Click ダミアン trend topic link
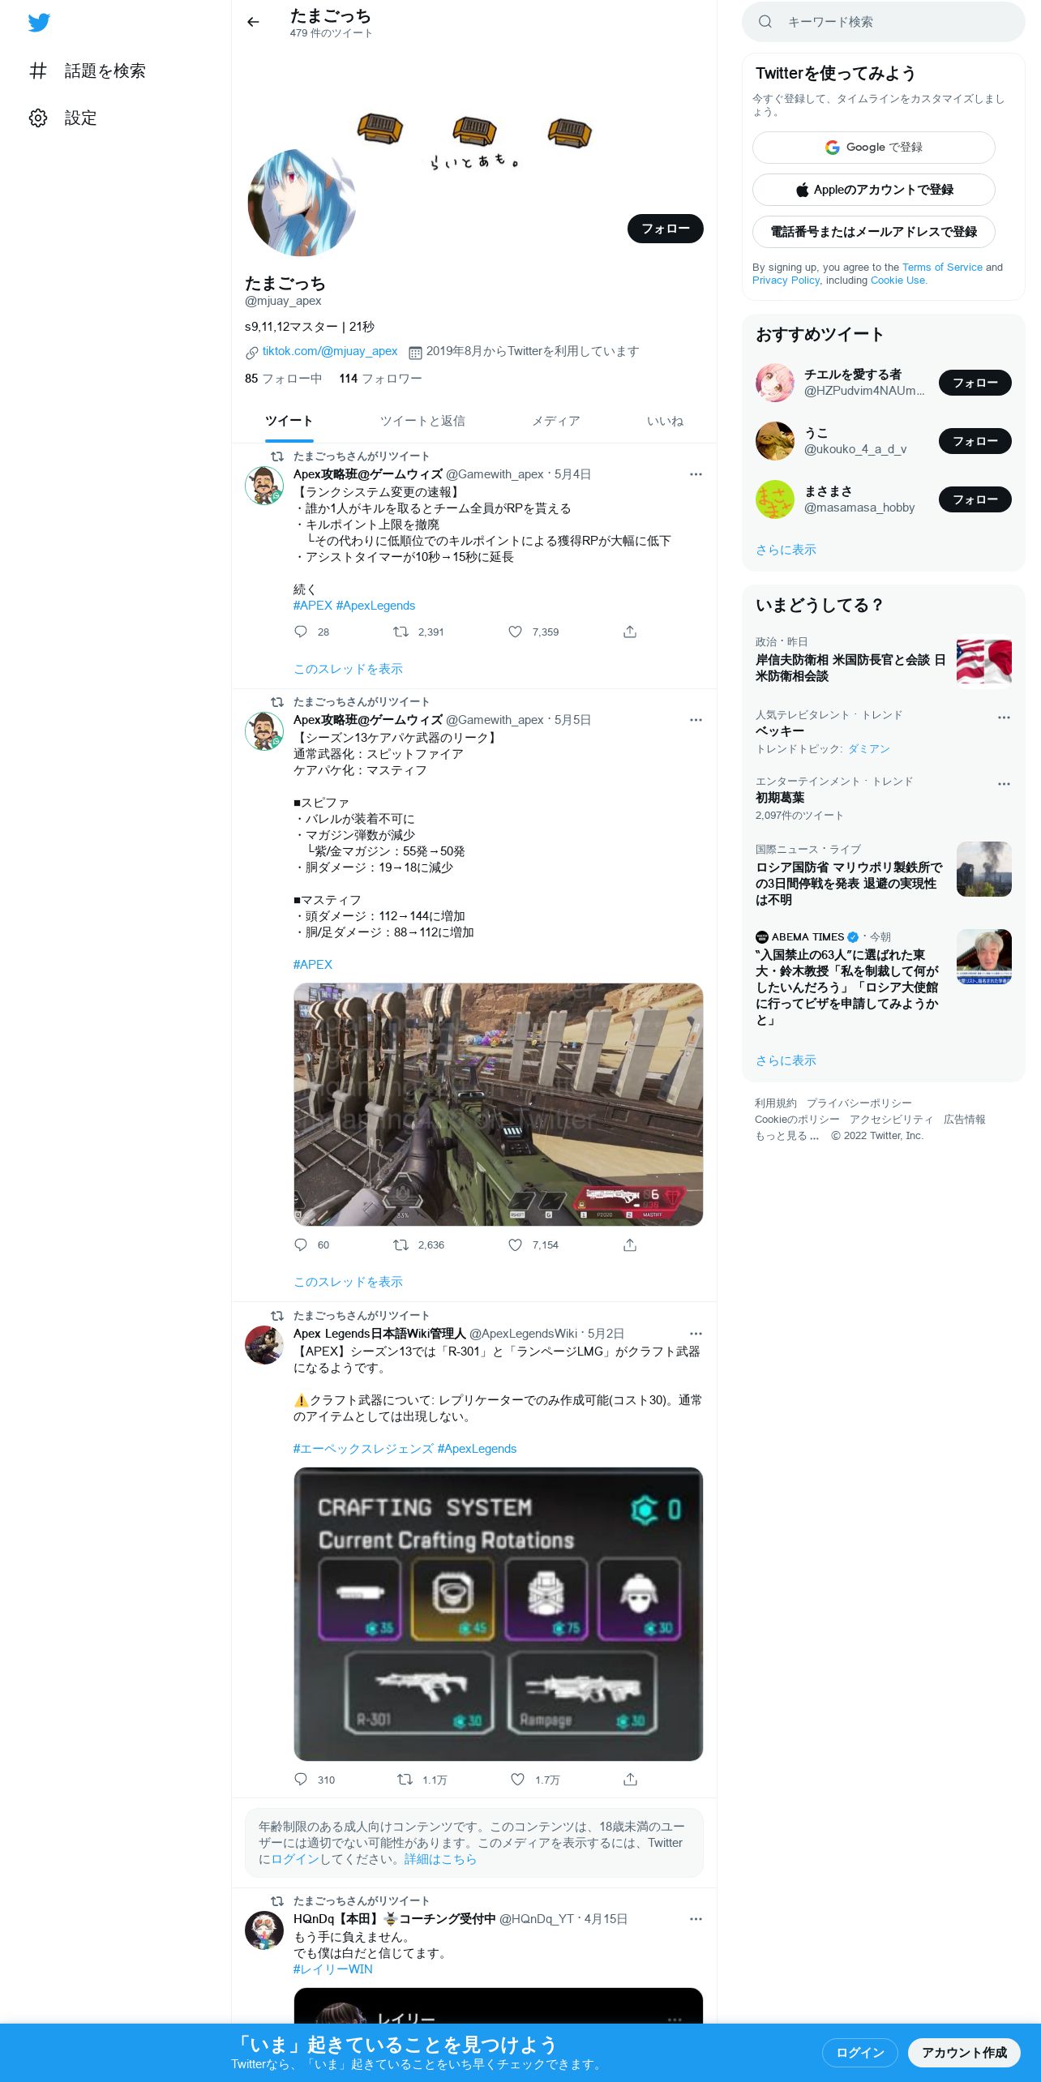Screen dimensions: 1041x2082 pos(869,749)
